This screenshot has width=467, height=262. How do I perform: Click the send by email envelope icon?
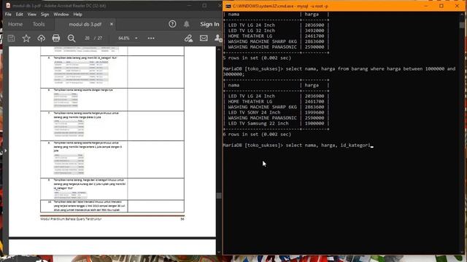tap(204, 38)
